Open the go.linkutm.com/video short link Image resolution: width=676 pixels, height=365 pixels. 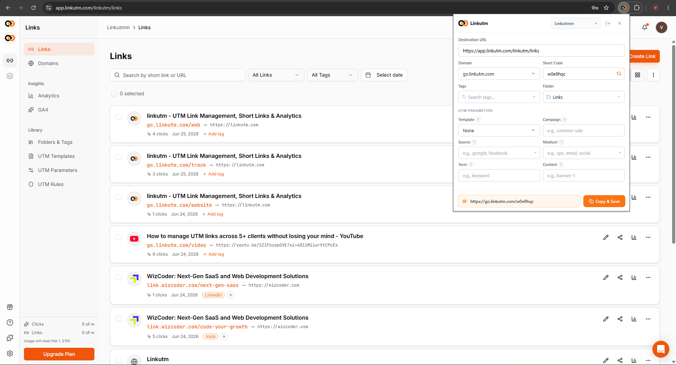[x=176, y=245]
